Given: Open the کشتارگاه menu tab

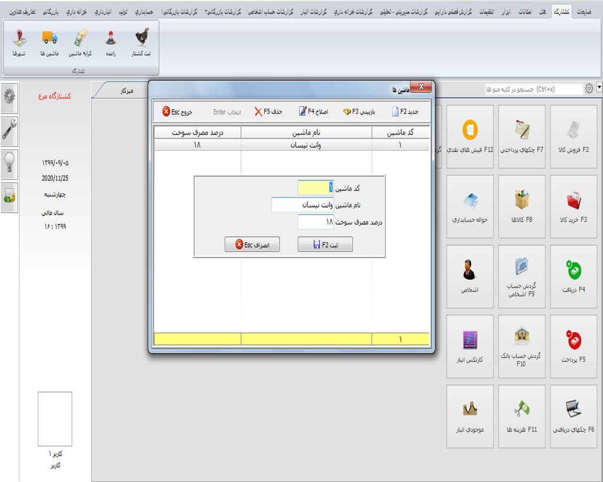Looking at the screenshot, I should (x=561, y=12).
